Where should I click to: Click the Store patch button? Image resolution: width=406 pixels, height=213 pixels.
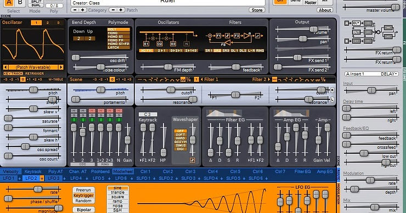pos(257,10)
